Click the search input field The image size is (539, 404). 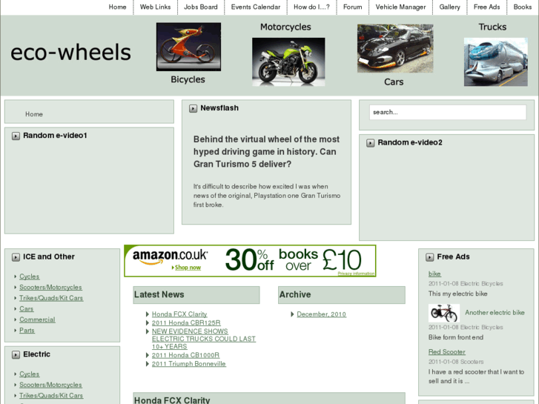pos(448,112)
